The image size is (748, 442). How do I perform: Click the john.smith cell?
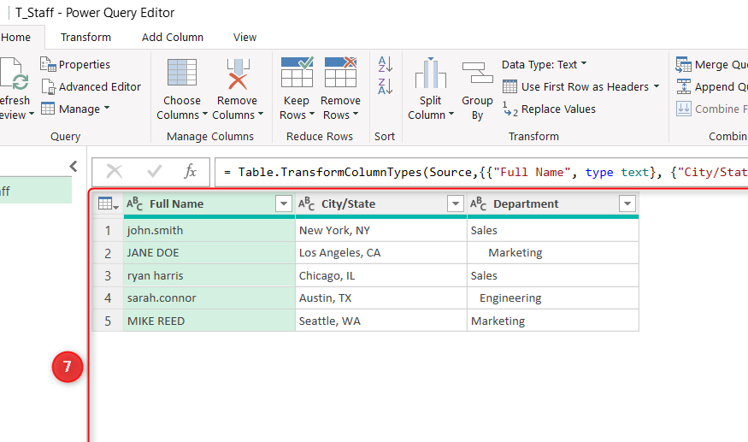[209, 231]
